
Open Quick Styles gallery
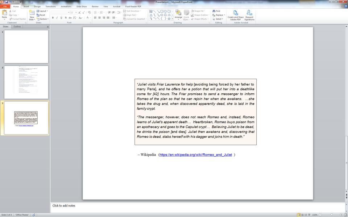pyautogui.click(x=186, y=15)
